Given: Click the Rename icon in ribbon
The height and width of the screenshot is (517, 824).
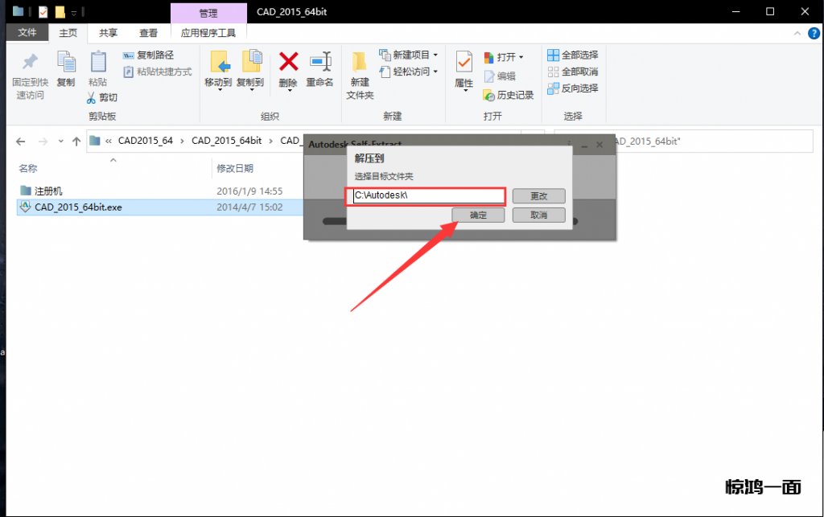Looking at the screenshot, I should tap(320, 63).
